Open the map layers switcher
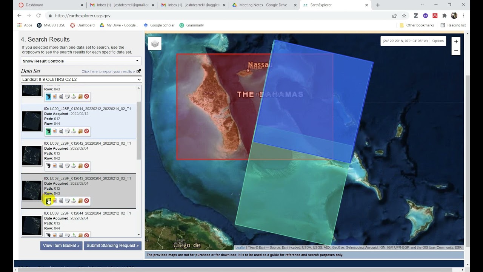The height and width of the screenshot is (272, 483). [x=155, y=43]
